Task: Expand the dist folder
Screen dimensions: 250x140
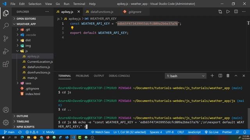Action: [x=33, y=40]
